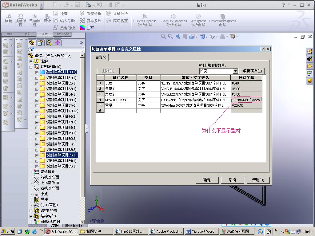Select 切割清单项目53(1) tree item

(x=62, y=155)
